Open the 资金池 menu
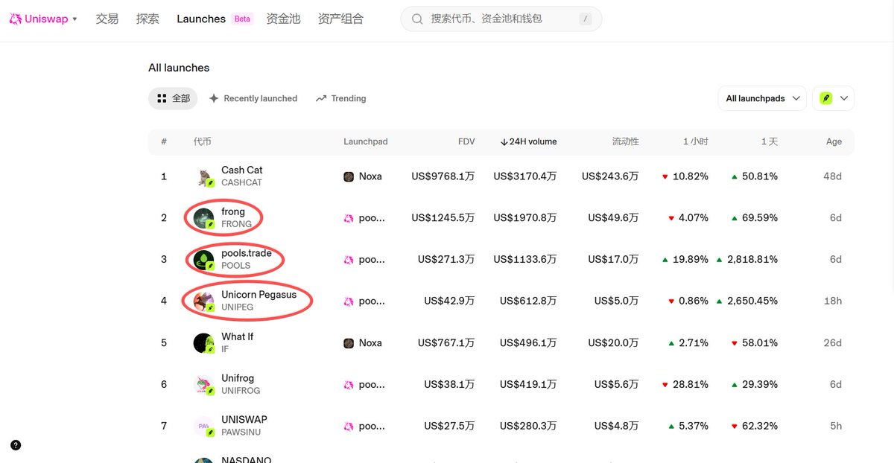 283,19
